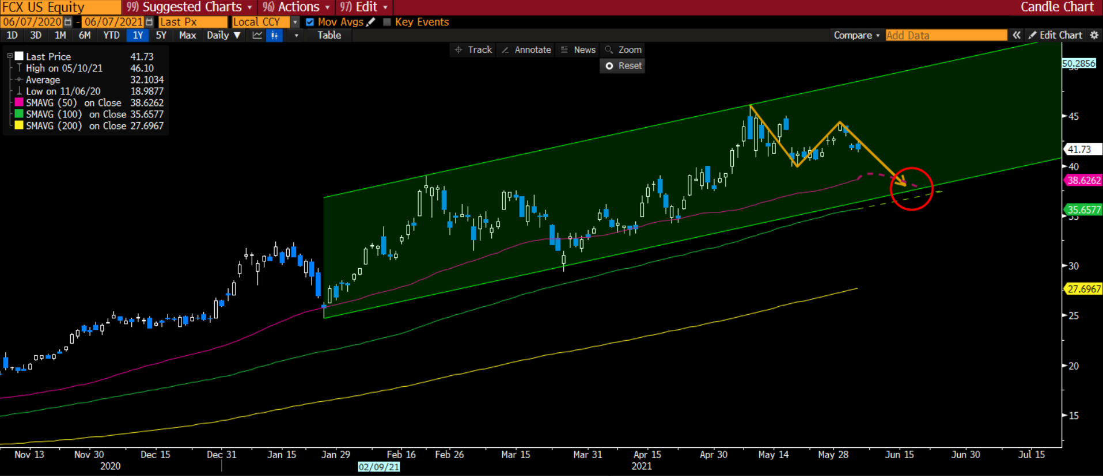
Task: Click the 27.6967 SMAVG axis label
Action: [1082, 289]
